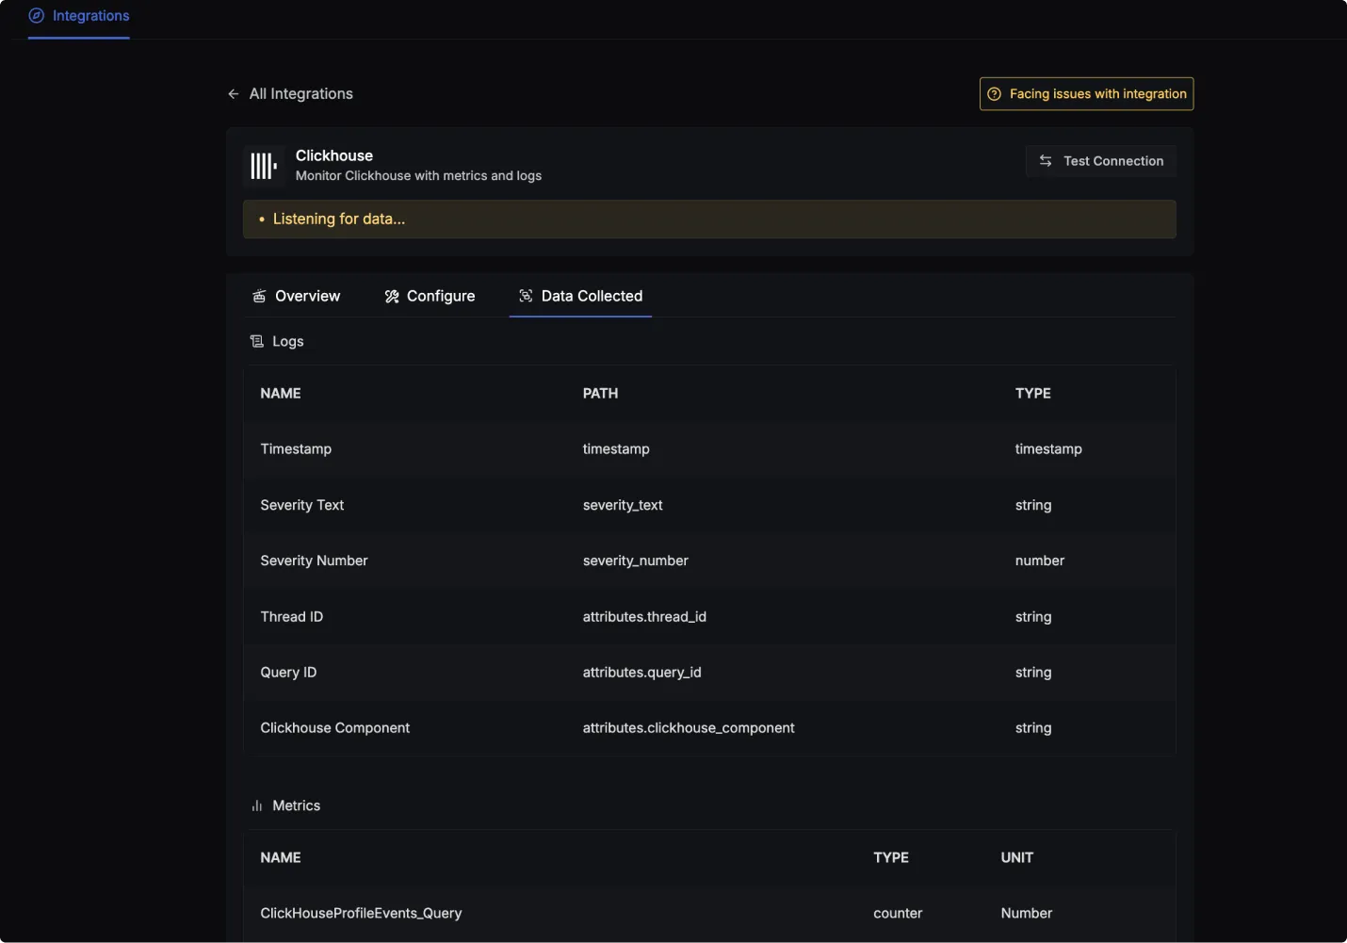Select the Query ID row name
The height and width of the screenshot is (943, 1347).
pyautogui.click(x=288, y=673)
